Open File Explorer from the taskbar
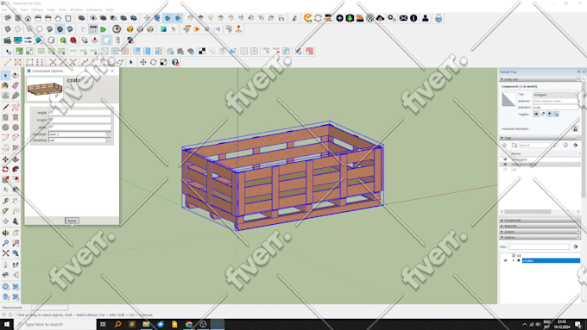This screenshot has width=587, height=330. click(x=146, y=324)
